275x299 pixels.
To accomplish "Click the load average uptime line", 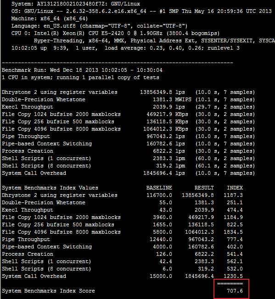I will [125, 48].
